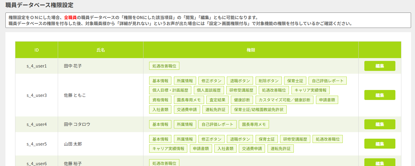Click 保育士証 tag in 山田 太郎 row
The width and height of the screenshot is (415, 166).
266,139
